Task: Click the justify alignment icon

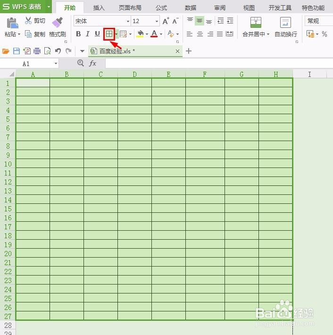Action: pos(220,34)
